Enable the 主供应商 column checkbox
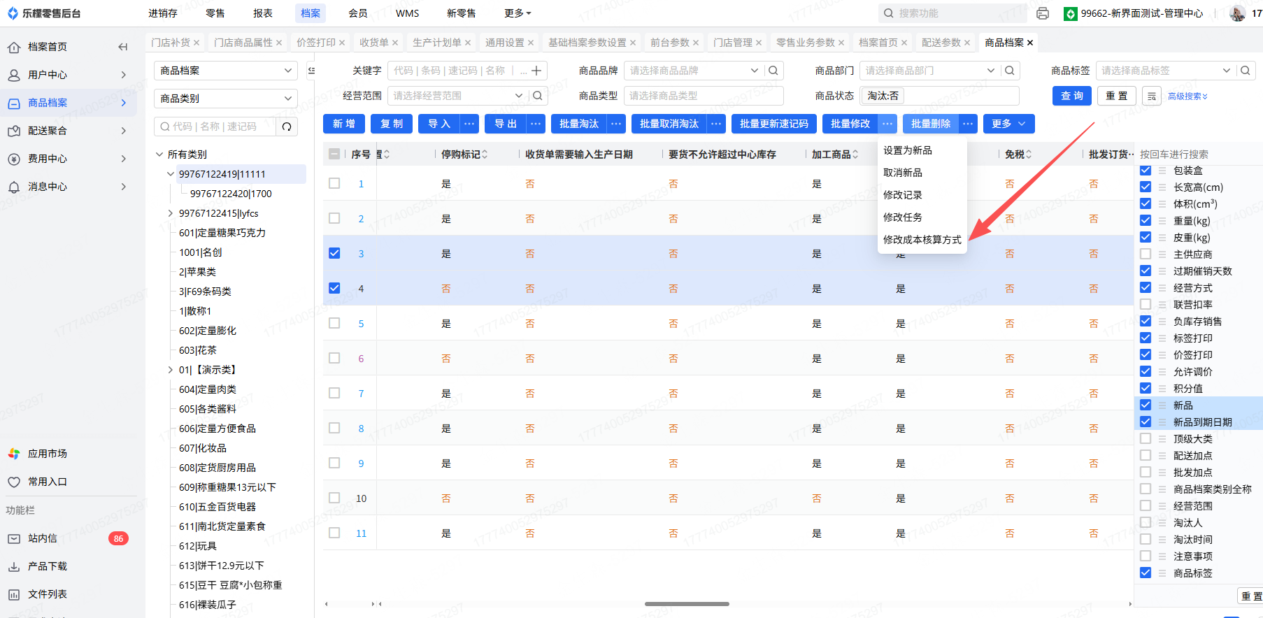Image resolution: width=1263 pixels, height=618 pixels. (x=1145, y=254)
